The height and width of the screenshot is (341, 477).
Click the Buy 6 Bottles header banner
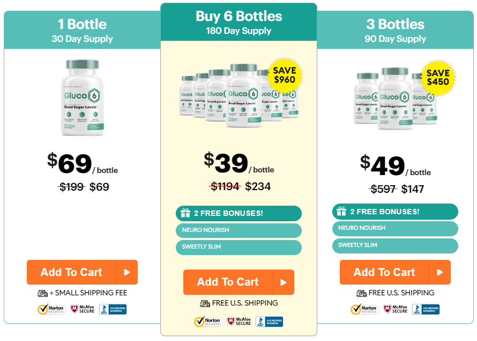click(x=238, y=21)
